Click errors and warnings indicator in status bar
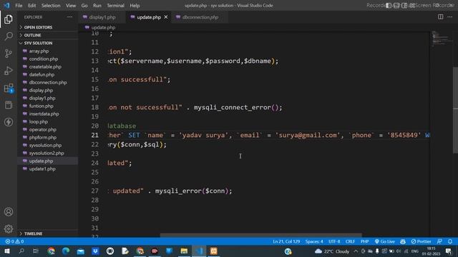 (14, 241)
